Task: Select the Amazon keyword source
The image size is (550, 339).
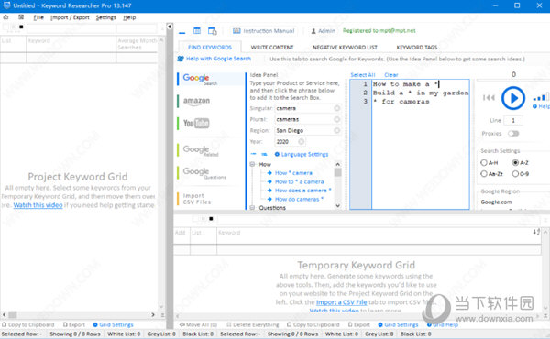Action: [197, 101]
